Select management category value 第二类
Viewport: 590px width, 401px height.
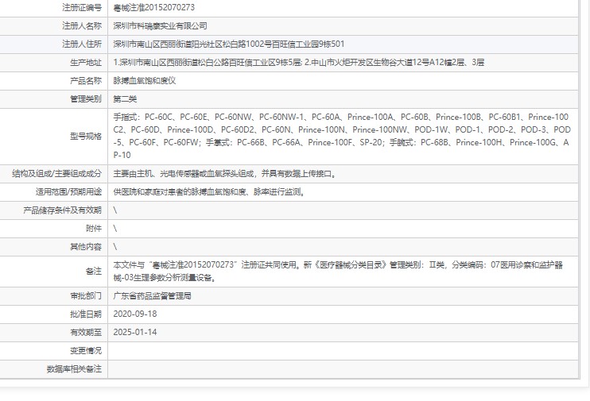pyautogui.click(x=125, y=99)
